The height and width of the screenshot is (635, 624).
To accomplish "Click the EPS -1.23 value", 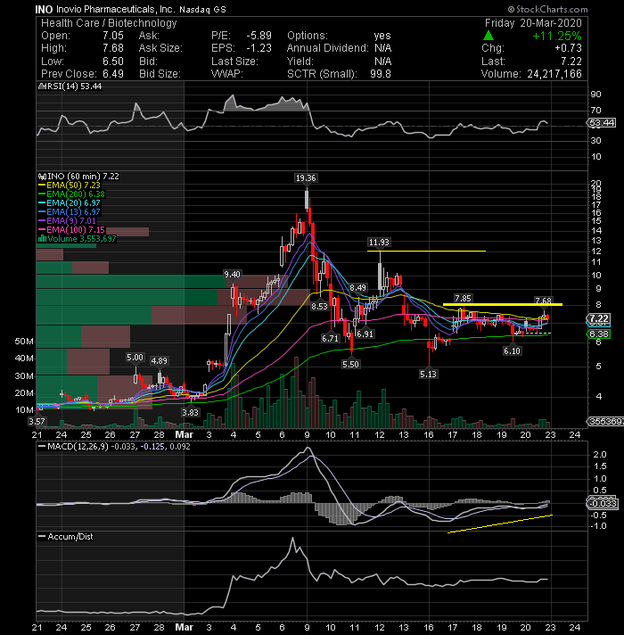I will tap(259, 48).
